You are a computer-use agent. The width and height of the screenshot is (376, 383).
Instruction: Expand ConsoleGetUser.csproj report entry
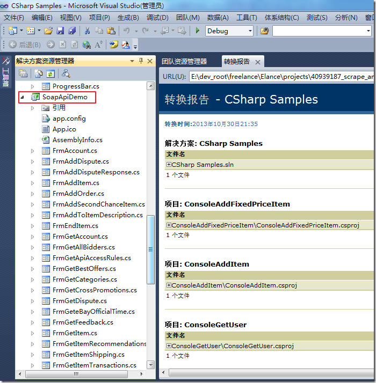(x=169, y=345)
